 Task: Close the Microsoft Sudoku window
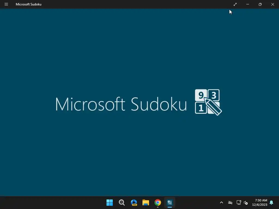coord(272,4)
